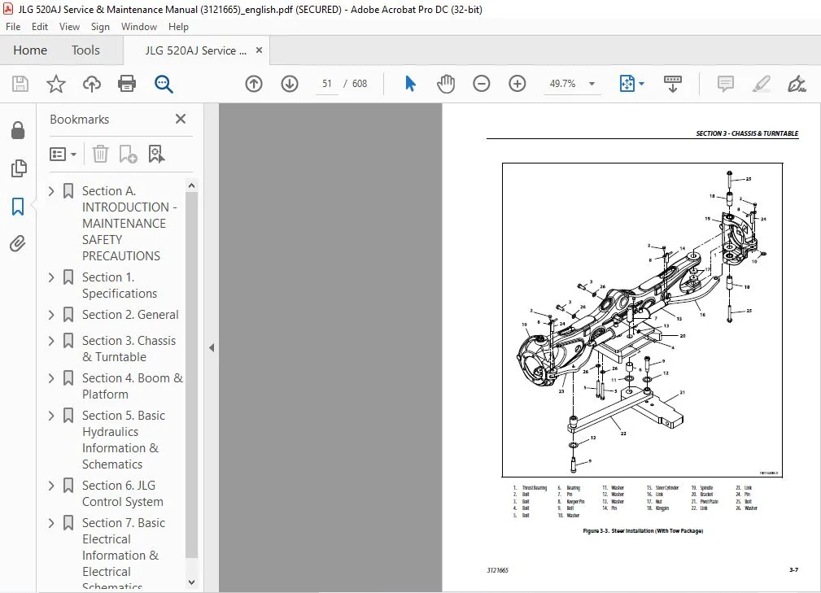This screenshot has height=593, width=821.
Task: Jump to Section 4. Boom & Platform
Action: tap(132, 386)
